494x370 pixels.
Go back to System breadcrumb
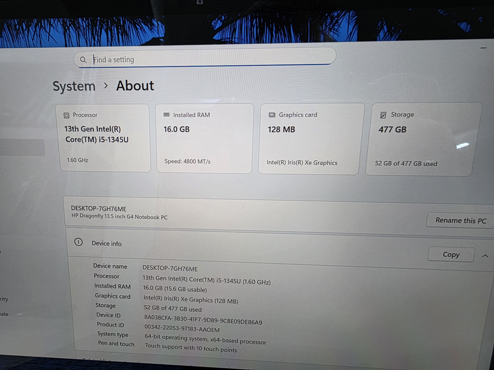(x=74, y=86)
